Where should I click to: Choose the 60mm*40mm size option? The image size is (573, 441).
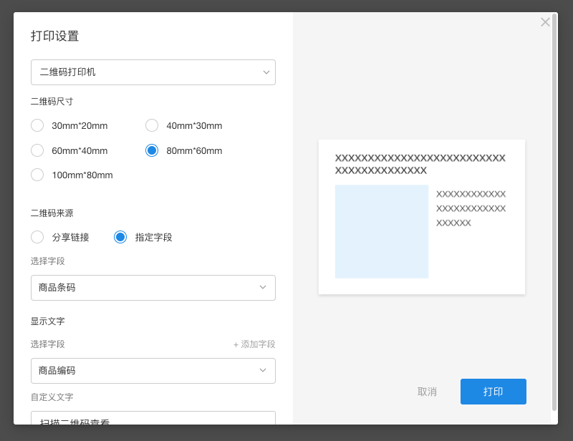(37, 150)
